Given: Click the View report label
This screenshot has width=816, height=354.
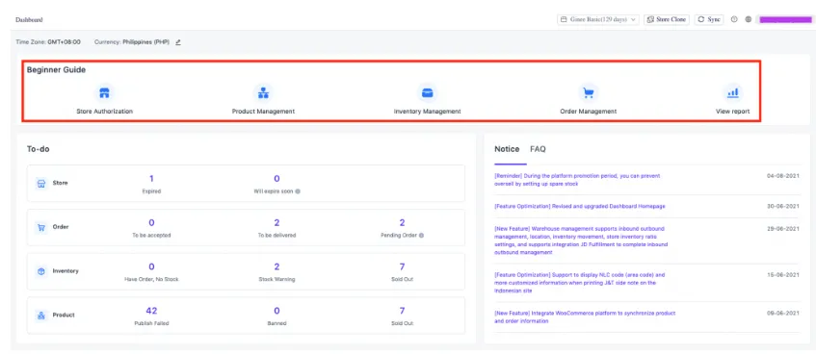Looking at the screenshot, I should [733, 112].
